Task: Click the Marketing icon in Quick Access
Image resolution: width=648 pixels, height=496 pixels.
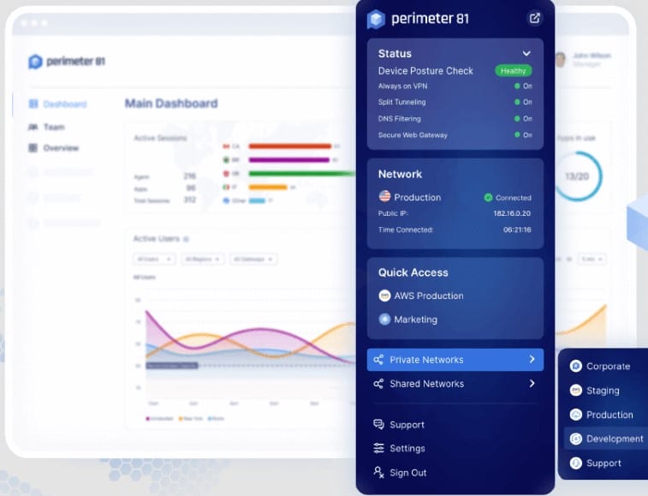Action: point(384,319)
